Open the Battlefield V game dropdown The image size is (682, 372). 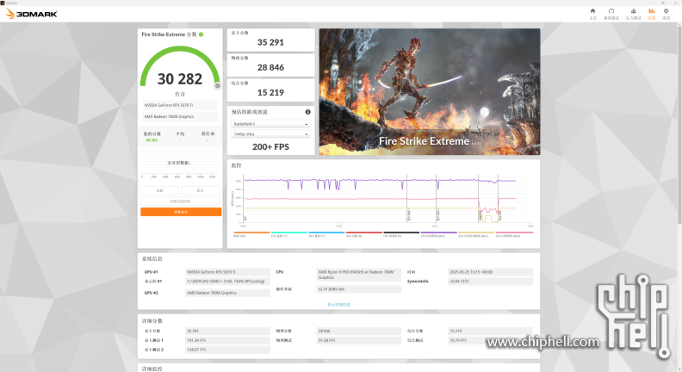(270, 124)
